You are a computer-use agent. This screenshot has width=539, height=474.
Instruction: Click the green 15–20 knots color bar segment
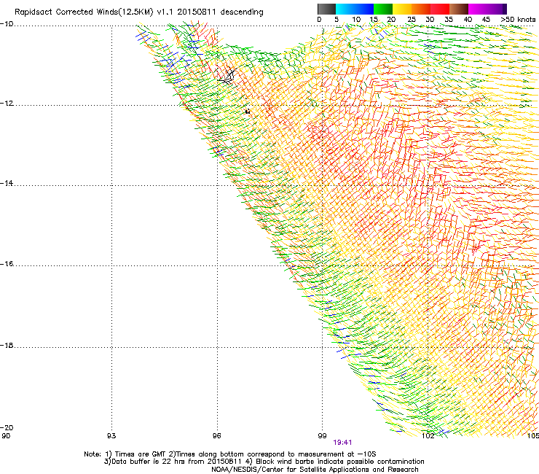383,9
